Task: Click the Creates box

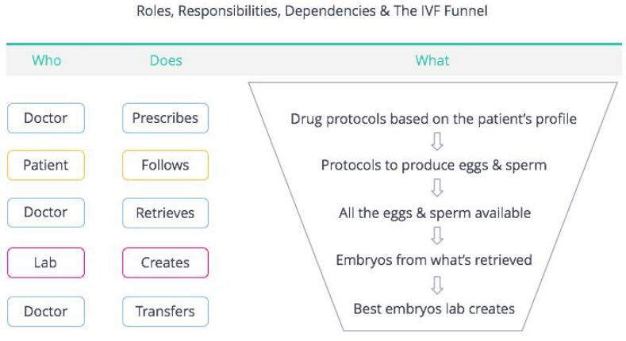Action: coord(165,262)
